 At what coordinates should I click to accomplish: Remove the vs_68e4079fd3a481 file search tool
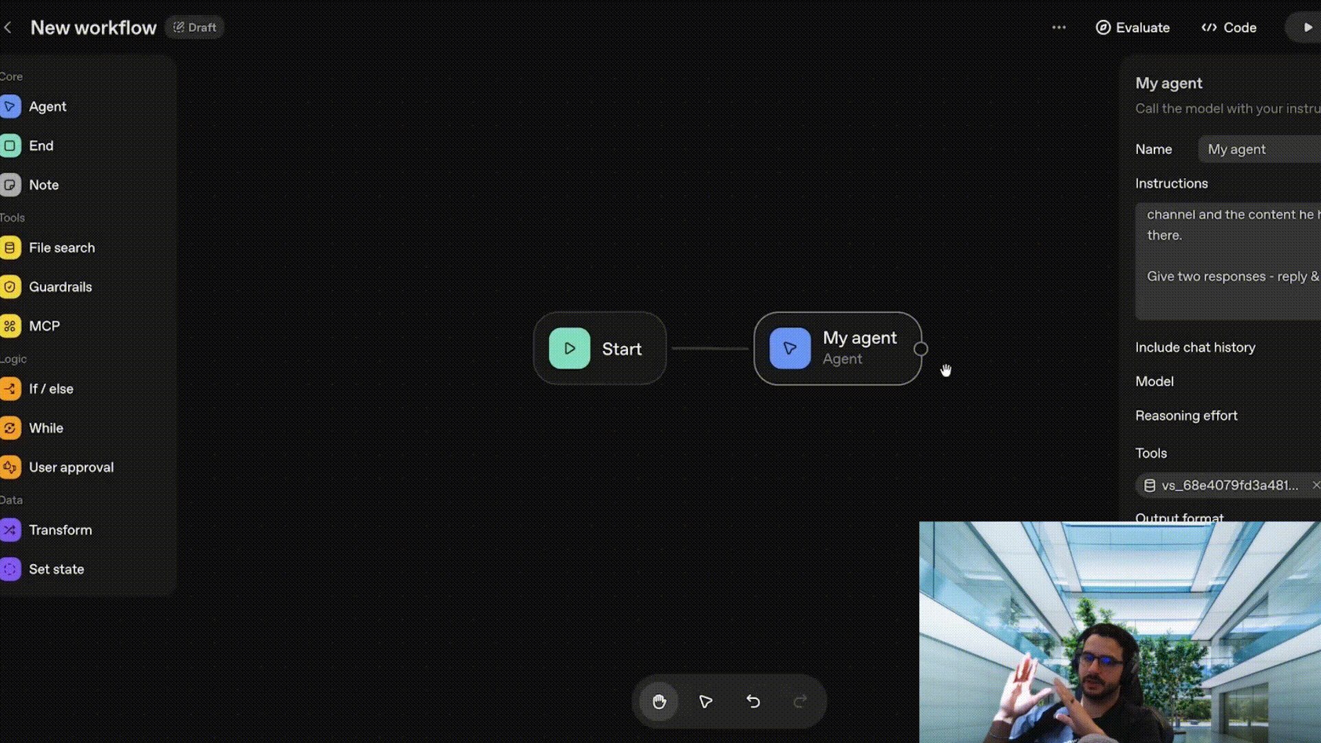coord(1315,485)
